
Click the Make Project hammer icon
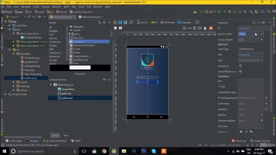(201, 12)
